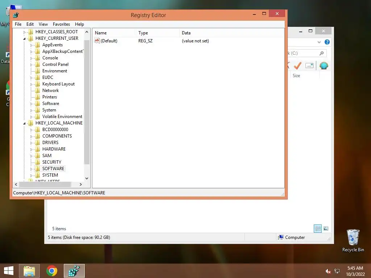Expand the Console key
Image resolution: width=371 pixels, height=278 pixels.
click(x=31, y=58)
